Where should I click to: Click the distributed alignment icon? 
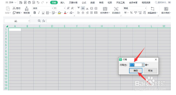(96, 13)
